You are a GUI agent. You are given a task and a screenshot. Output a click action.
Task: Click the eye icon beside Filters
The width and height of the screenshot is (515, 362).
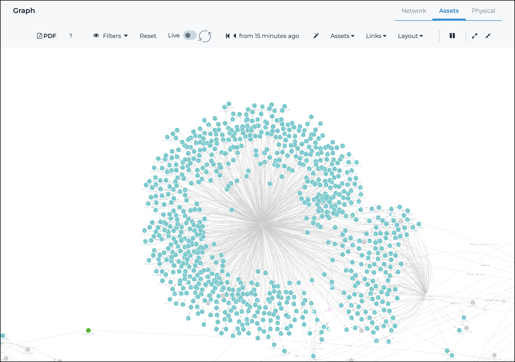click(x=96, y=36)
